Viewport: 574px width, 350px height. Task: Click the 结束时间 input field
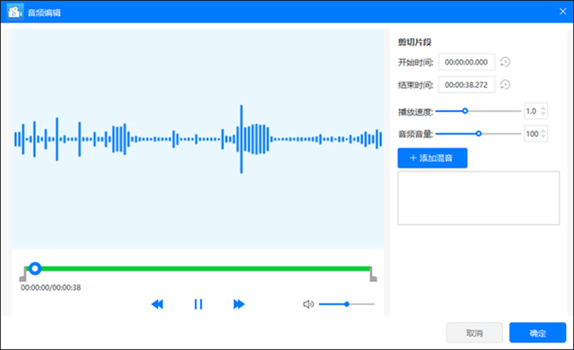click(x=466, y=85)
